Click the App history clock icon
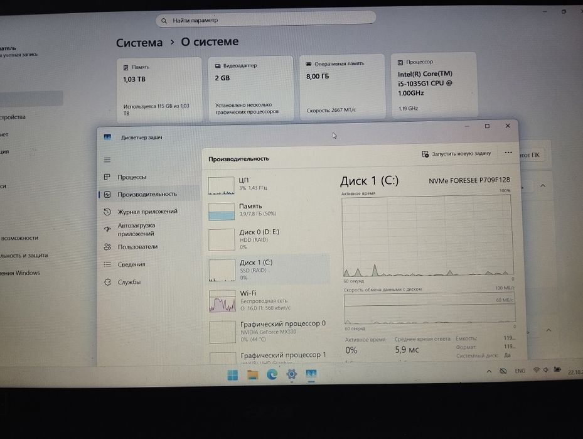583x439 pixels. click(107, 212)
